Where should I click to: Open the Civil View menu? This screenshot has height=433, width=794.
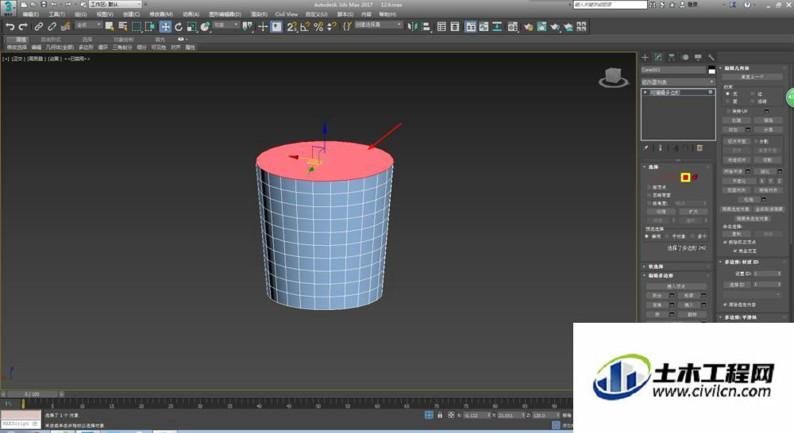tap(287, 14)
